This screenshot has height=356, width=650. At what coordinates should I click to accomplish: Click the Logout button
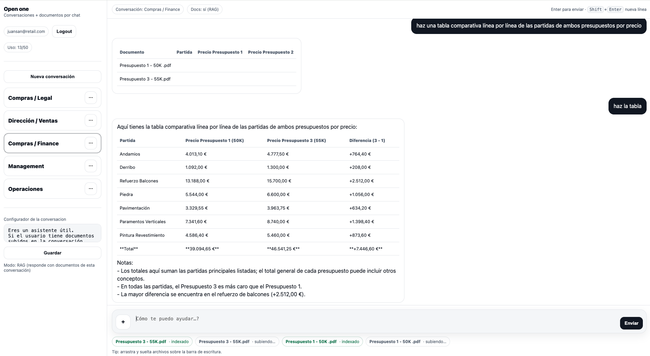64,31
